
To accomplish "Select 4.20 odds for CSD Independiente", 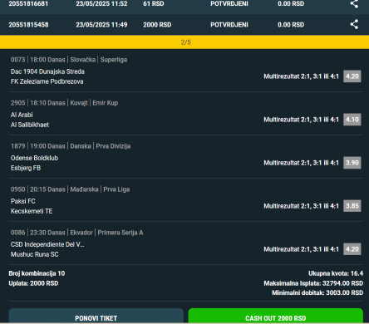I will point(352,249).
